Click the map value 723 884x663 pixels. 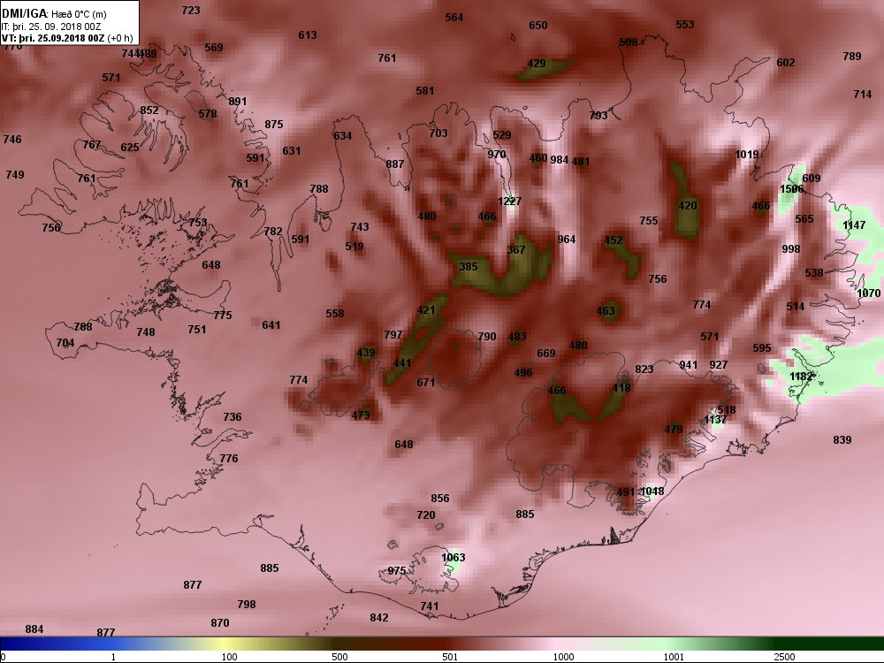tap(191, 10)
